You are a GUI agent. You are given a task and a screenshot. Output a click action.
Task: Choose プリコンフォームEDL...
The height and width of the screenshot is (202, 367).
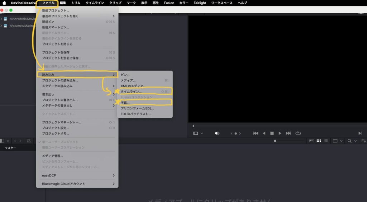pyautogui.click(x=145, y=108)
